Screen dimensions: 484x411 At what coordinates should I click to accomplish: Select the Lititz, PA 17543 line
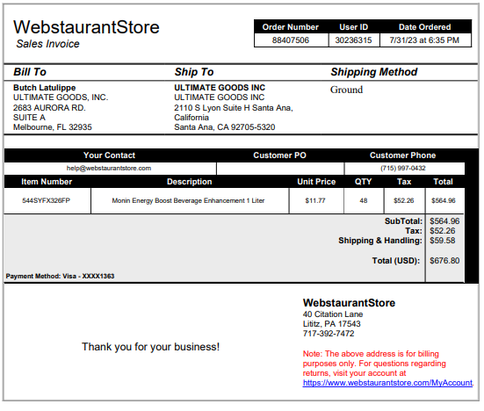click(331, 324)
